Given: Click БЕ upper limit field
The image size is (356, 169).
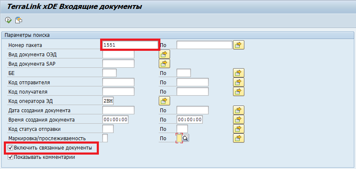Looking at the screenshot, I should point(184,73).
